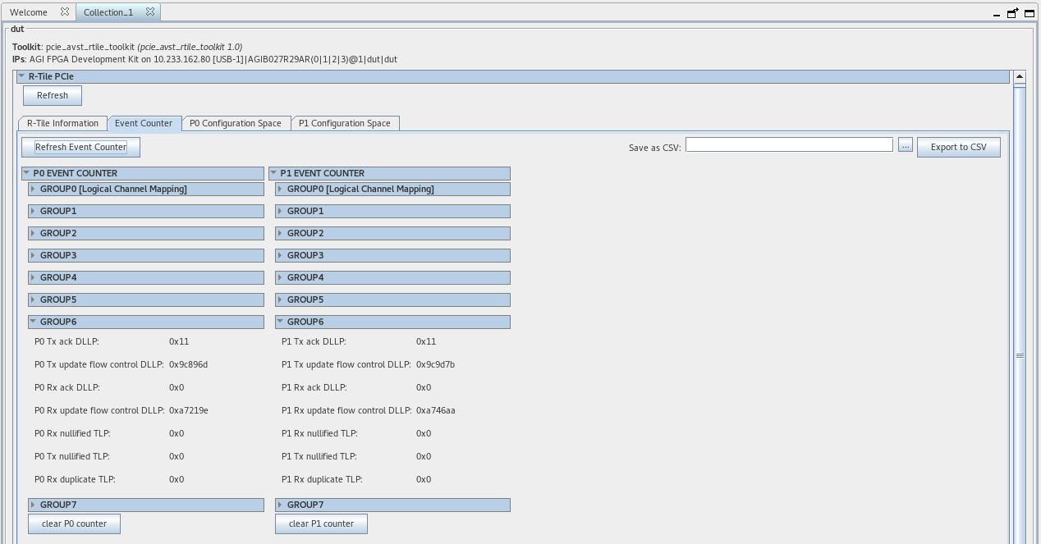This screenshot has width=1041, height=544.
Task: Click the clear P0 counter button
Action: tap(74, 523)
